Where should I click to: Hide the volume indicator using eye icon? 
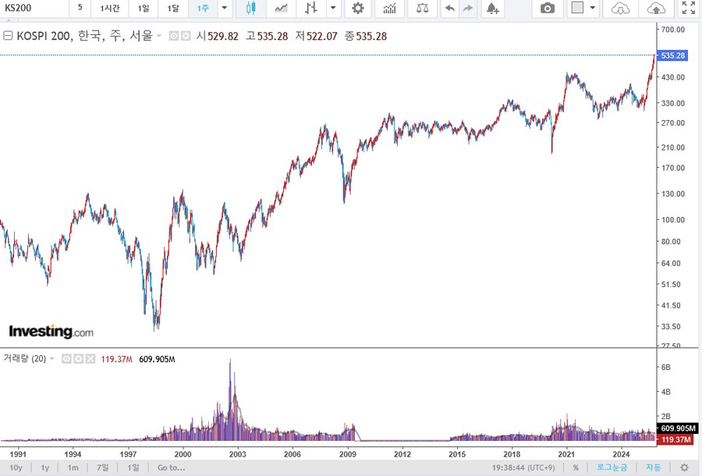click(x=66, y=359)
